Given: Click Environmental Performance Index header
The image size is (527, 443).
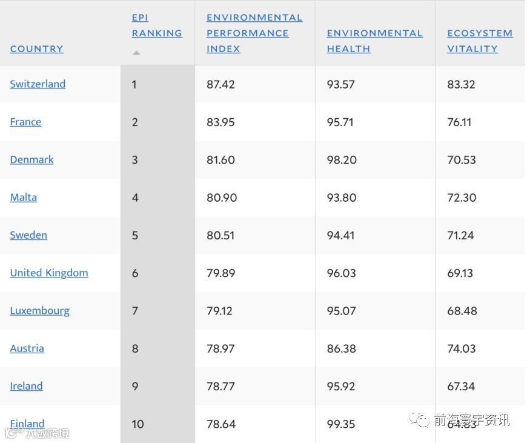Looking at the screenshot, I should pos(254,33).
